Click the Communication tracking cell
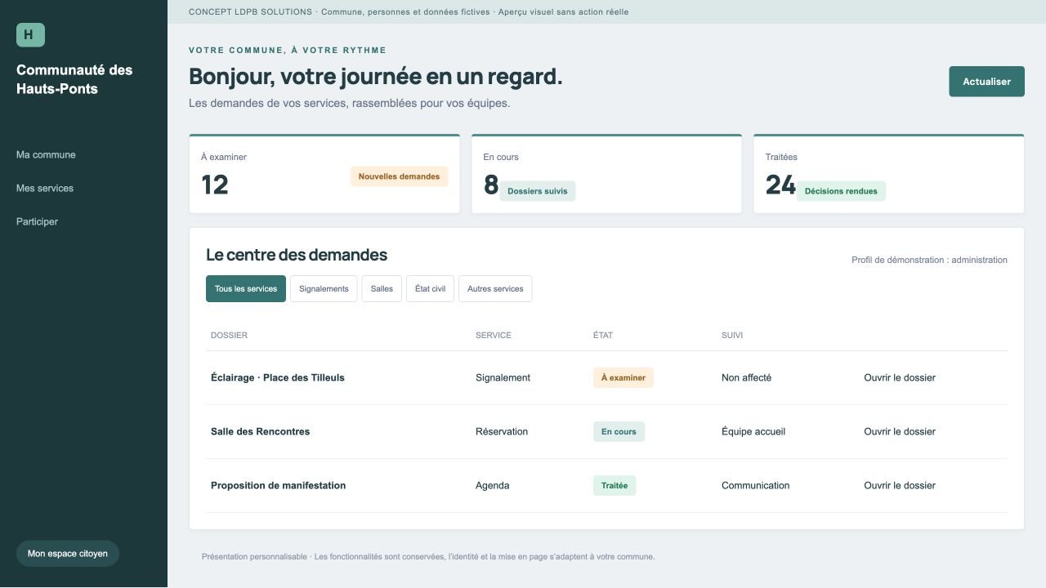The height and width of the screenshot is (588, 1046). [755, 486]
